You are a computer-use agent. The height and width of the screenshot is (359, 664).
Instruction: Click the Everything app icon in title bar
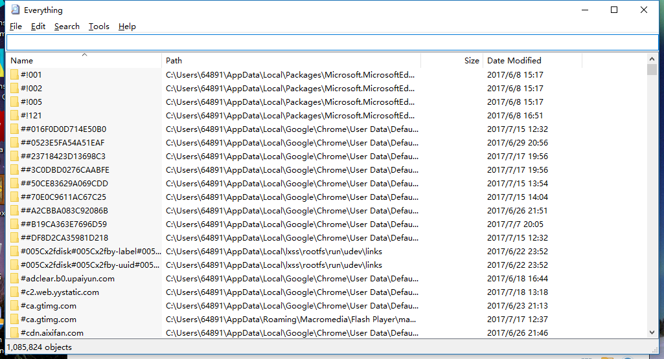point(14,10)
